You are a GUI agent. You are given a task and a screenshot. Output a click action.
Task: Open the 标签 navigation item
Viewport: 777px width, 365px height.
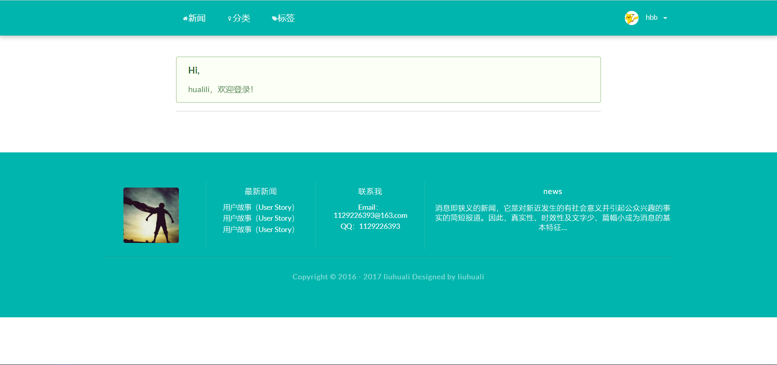(283, 18)
